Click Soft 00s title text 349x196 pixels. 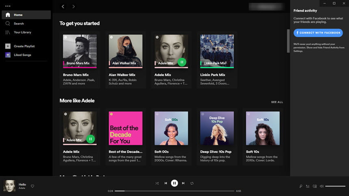(x=162, y=152)
